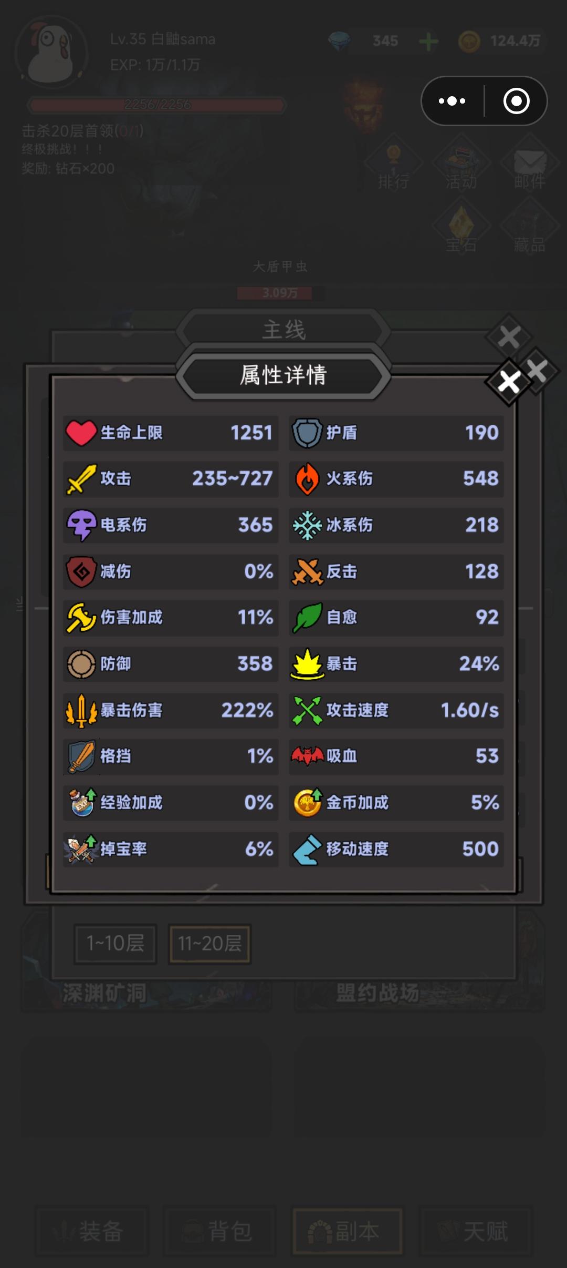Tap the chicken player avatar
Viewport: 567px width, 1268px height.
coord(51,53)
